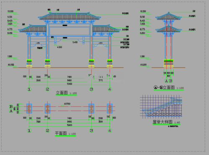Select the 4.500 height label under the beam
The height and width of the screenshot is (155, 209).
pos(59,47)
